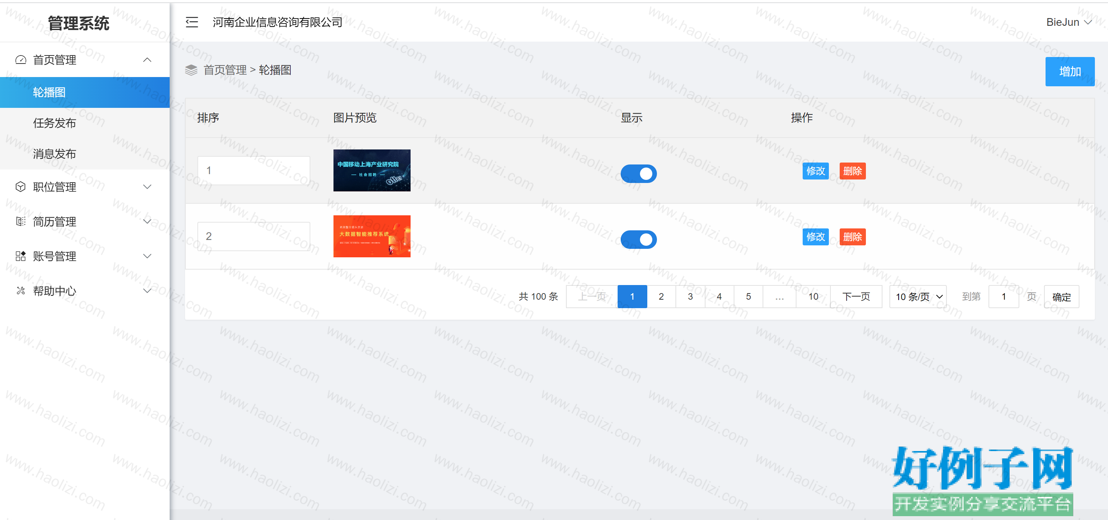Go to page 5 in pagination
1108x520 pixels.
coord(748,297)
